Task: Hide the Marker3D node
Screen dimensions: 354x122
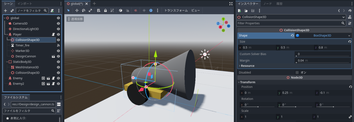Action: [58, 51]
